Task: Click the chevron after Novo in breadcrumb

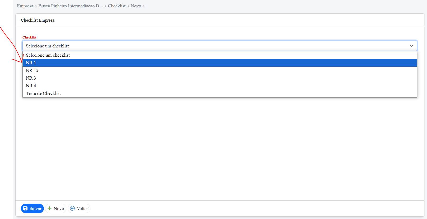Action: 144,6
